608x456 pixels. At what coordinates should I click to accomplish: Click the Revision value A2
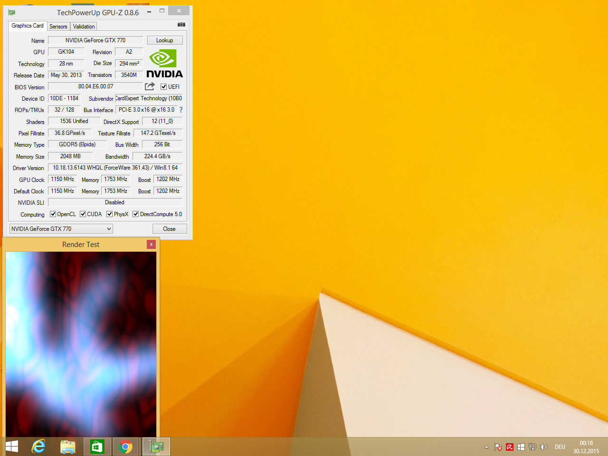[129, 52]
